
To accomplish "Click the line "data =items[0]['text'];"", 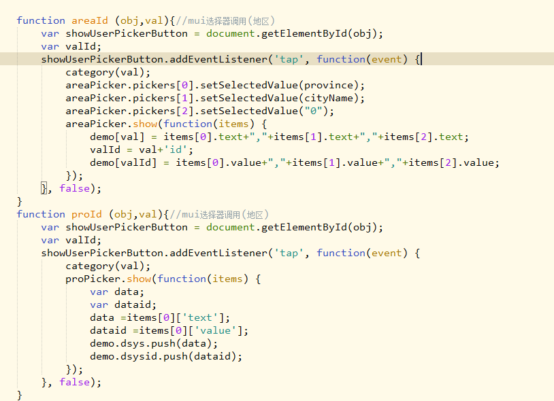I will pos(160,317).
